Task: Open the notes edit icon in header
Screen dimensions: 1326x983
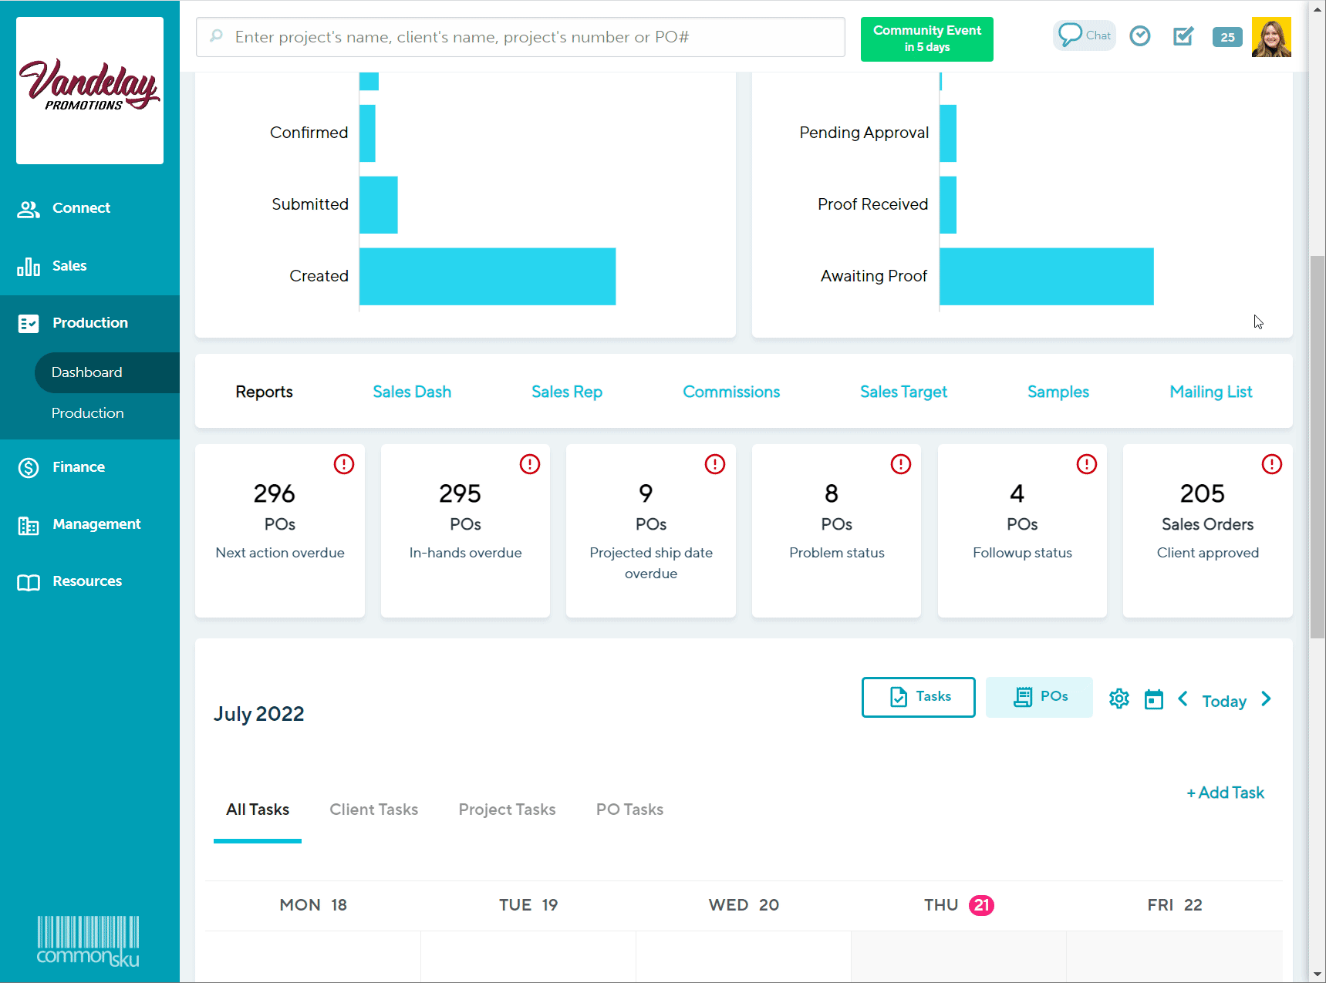Action: 1183,36
